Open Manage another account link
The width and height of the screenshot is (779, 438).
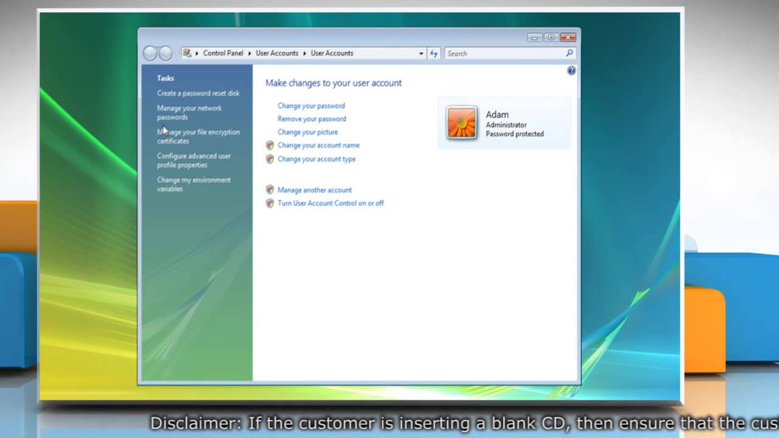[x=315, y=190]
